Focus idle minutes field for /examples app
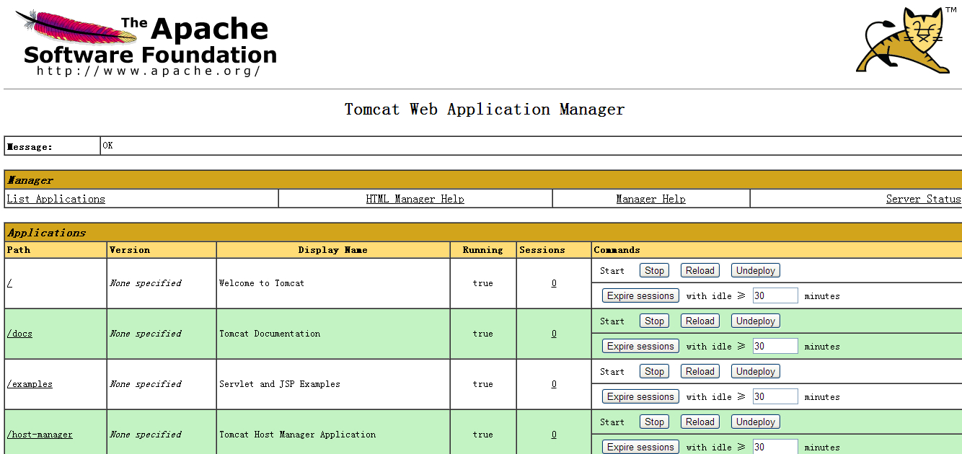The width and height of the screenshot is (962, 454). click(x=775, y=396)
